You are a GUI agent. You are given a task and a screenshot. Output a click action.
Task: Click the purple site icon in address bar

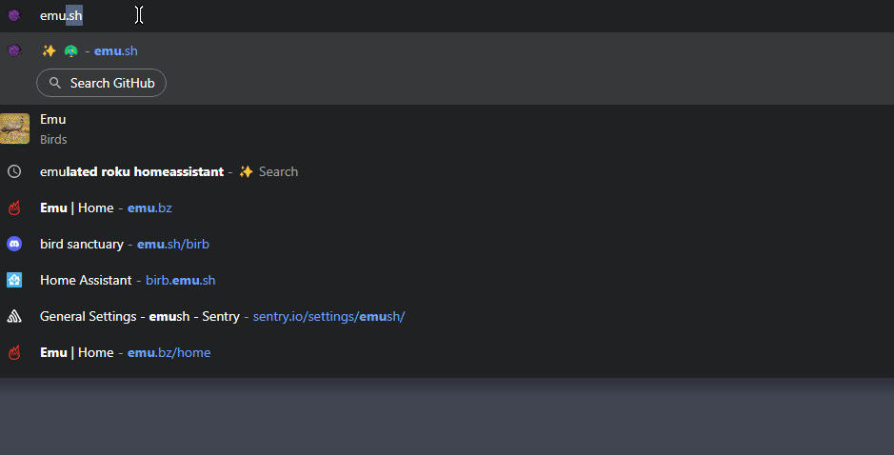click(x=14, y=15)
